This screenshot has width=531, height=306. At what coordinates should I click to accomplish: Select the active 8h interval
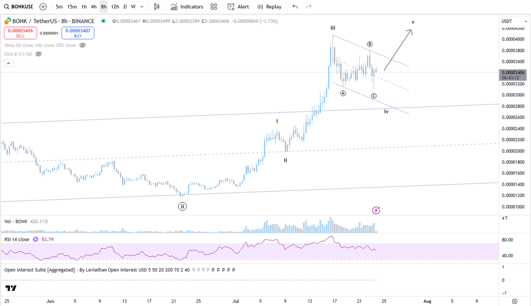tap(104, 7)
